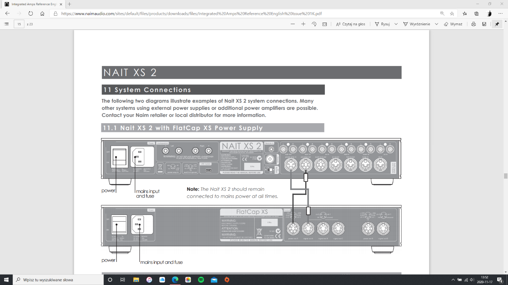The image size is (508, 285).
Task: View site security lock information
Action: coord(55,13)
